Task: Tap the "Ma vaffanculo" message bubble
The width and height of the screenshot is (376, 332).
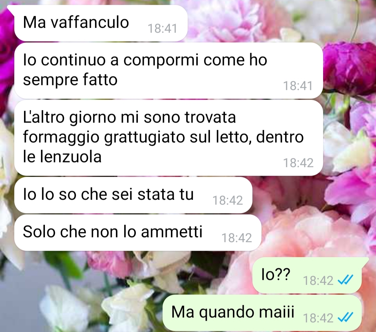Action: [x=101, y=23]
